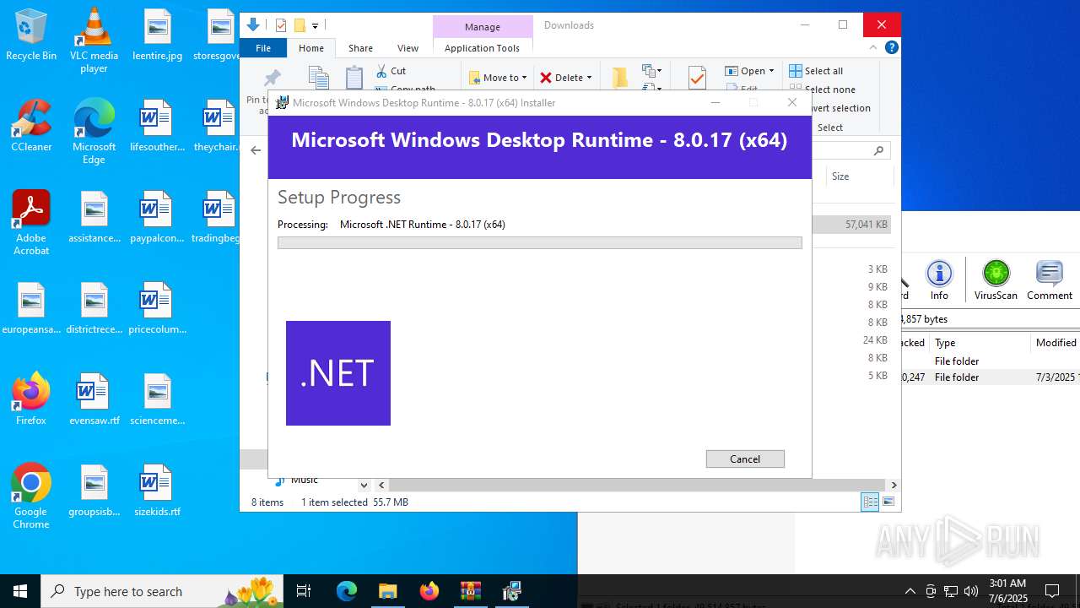
Task: Click the horizontal scrollbar left arrow
Action: click(x=381, y=485)
